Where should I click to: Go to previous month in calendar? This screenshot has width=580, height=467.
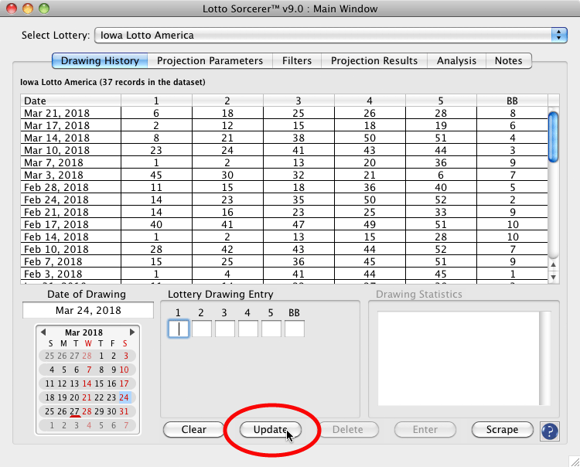(43, 332)
